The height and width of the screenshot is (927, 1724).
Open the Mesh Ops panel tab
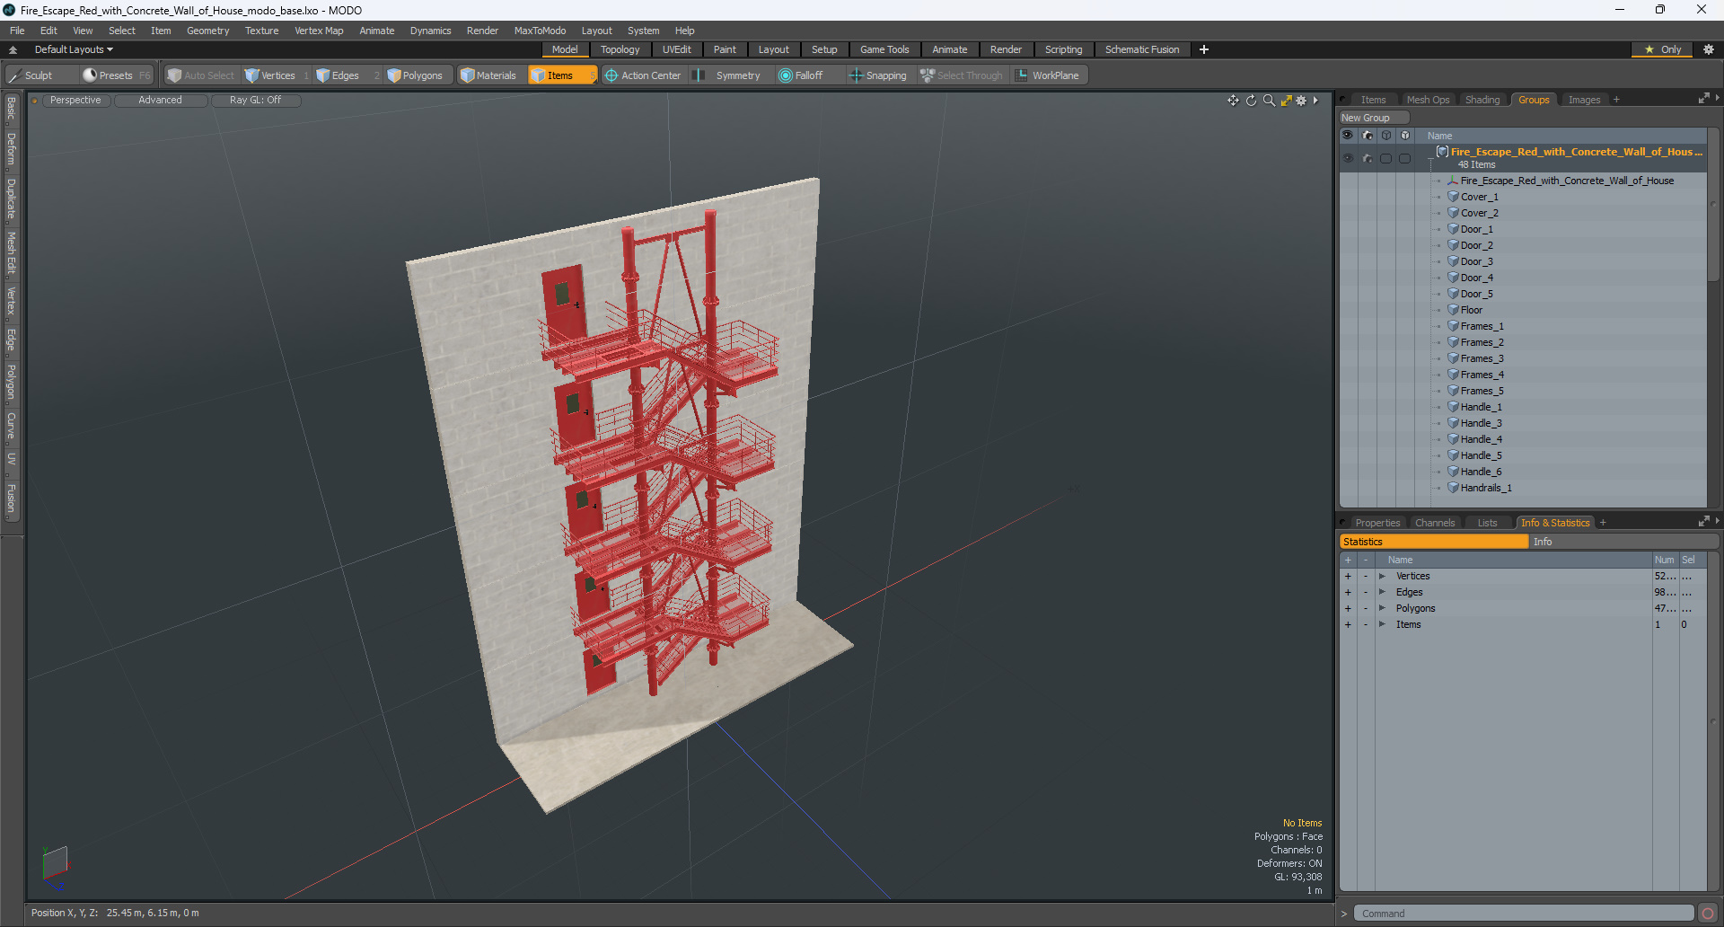pyautogui.click(x=1428, y=100)
